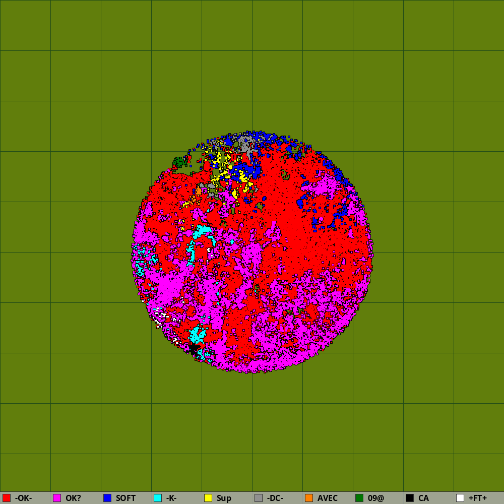Click the magenta OK? legend swatch
The image size is (504, 504).
tap(57, 498)
